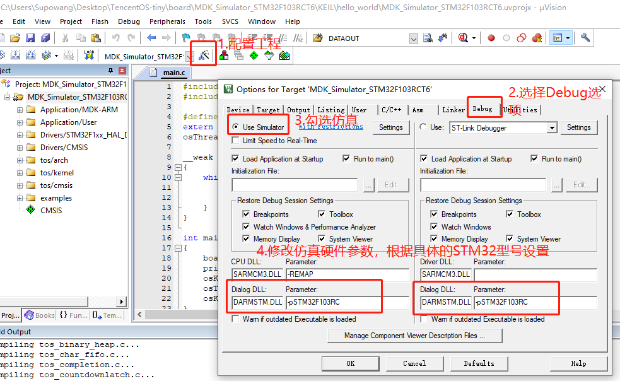This screenshot has height=381, width=620.
Task: Insert a bookmark using the blue flag icon
Action: point(186,38)
